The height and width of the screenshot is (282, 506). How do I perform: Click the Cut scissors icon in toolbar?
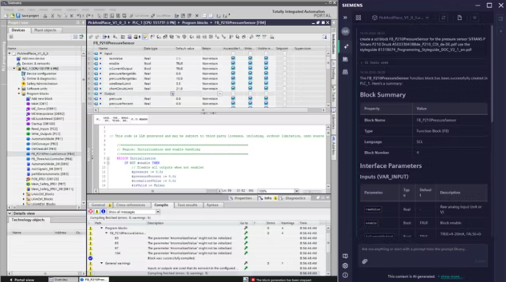coord(52,15)
